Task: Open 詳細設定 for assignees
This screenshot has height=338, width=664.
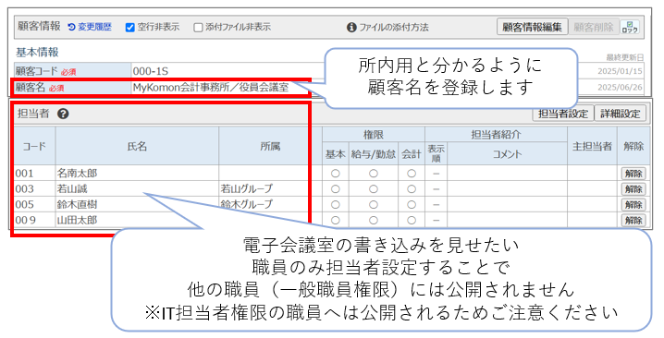Action: coord(621,114)
